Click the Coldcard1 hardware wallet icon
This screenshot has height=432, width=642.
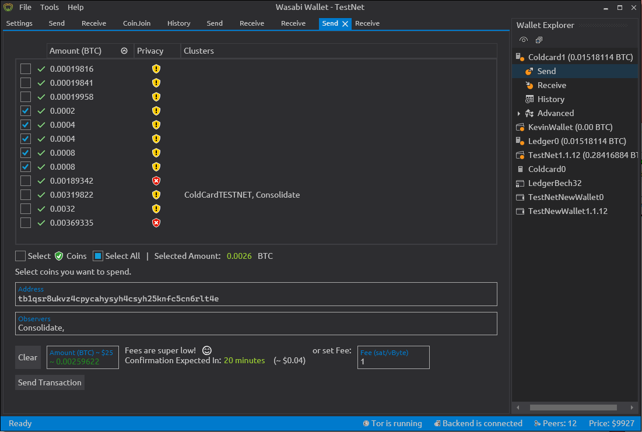[x=520, y=57]
